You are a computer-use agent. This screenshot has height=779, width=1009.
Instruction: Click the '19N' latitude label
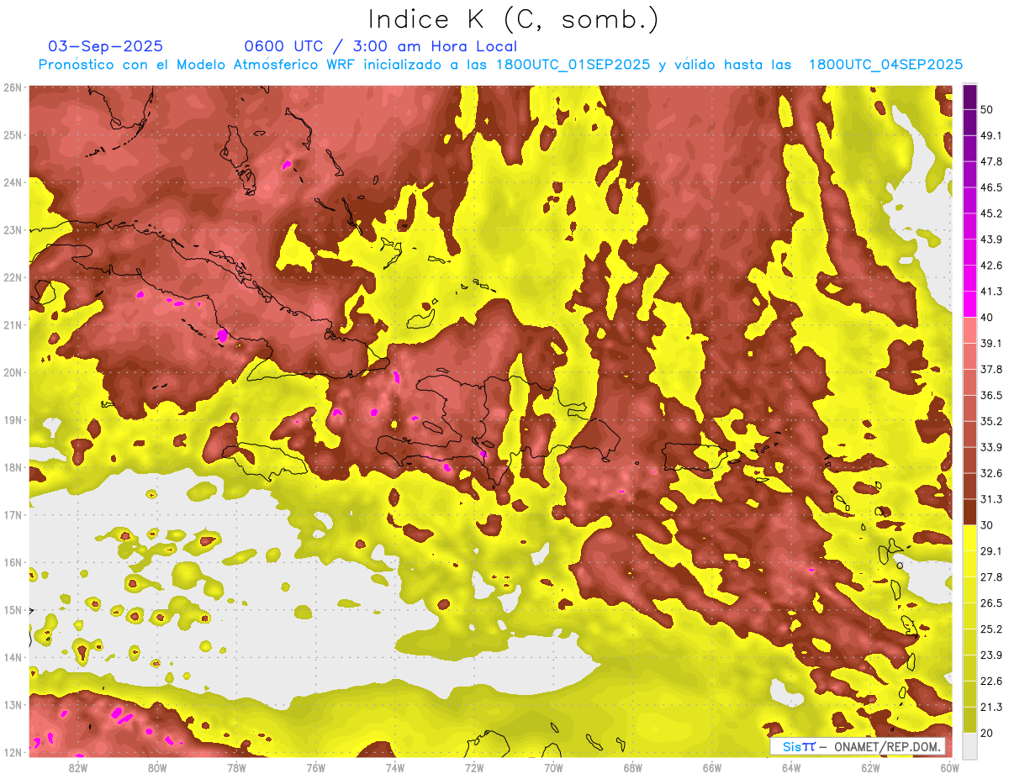pyautogui.click(x=13, y=419)
